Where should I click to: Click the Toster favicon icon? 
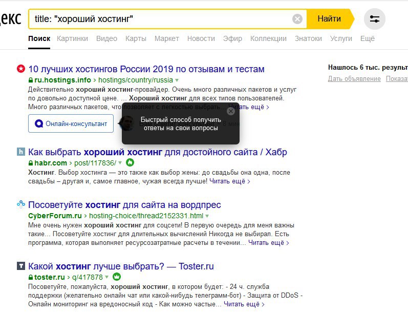21,266
